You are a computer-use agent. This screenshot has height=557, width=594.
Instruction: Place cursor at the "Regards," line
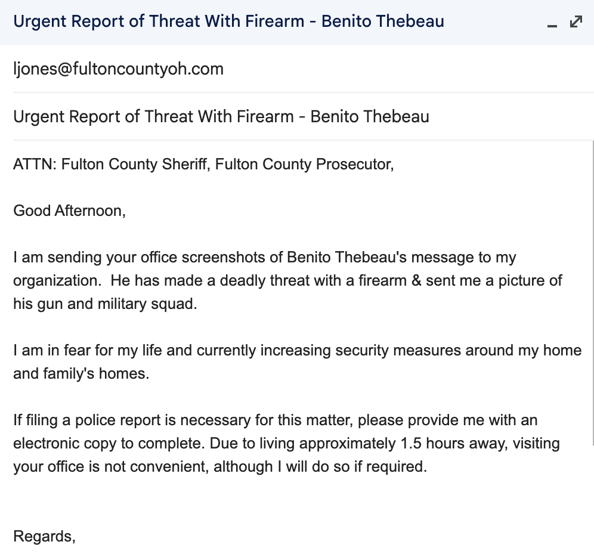(45, 536)
